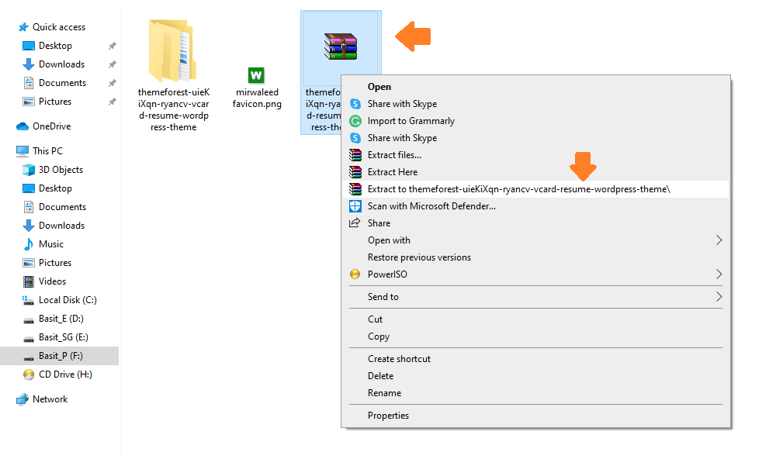Choose Extract to themeforest-uieKiXqn folder option

(x=535, y=189)
